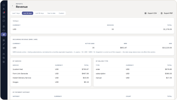Click the $5.18 Images total

pyautogui.click(x=86, y=82)
